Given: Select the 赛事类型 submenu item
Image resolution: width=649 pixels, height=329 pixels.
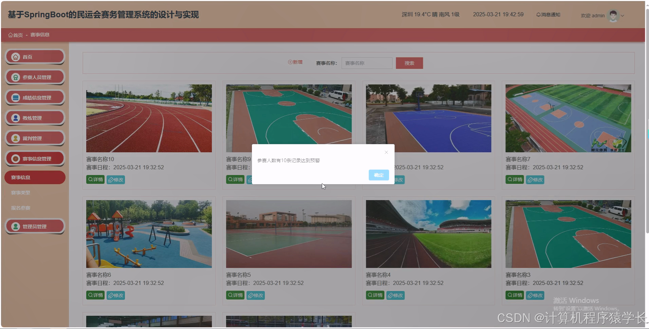Looking at the screenshot, I should pyautogui.click(x=21, y=193).
